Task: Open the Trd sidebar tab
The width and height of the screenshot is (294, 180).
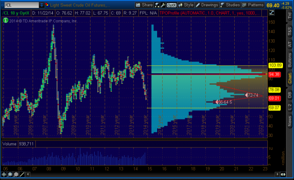Action: tap(290, 16)
